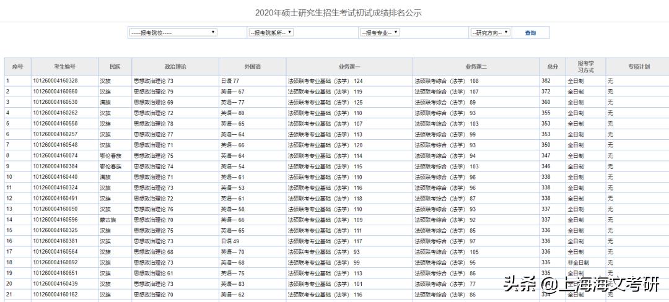The height and width of the screenshot is (302, 669).
Task: Expand the 研究方向 dropdown
Action: 489,32
